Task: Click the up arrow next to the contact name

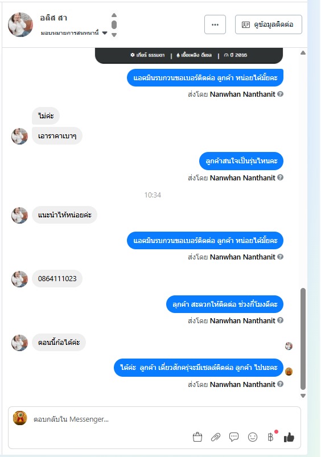Action: (x=114, y=15)
